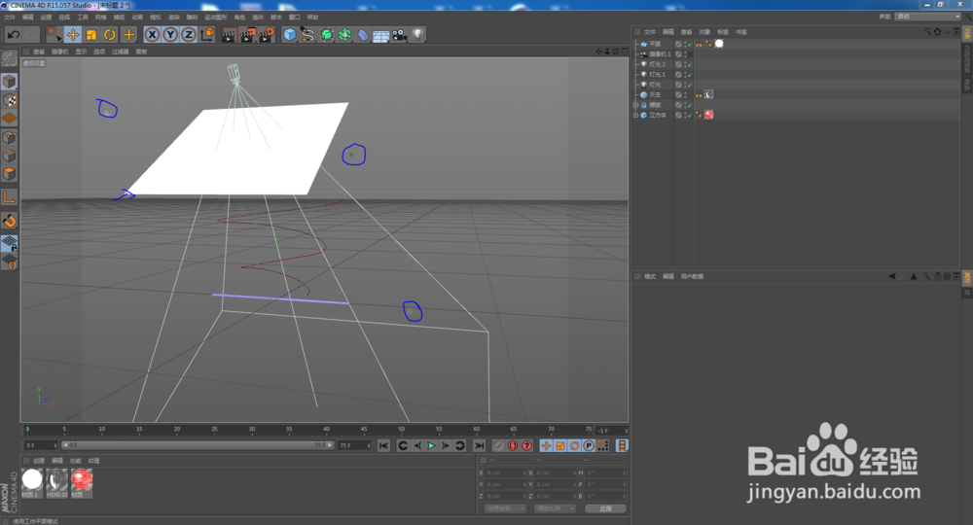Open the 对象 menu in object manager
This screenshot has width=973, height=525.
(704, 32)
